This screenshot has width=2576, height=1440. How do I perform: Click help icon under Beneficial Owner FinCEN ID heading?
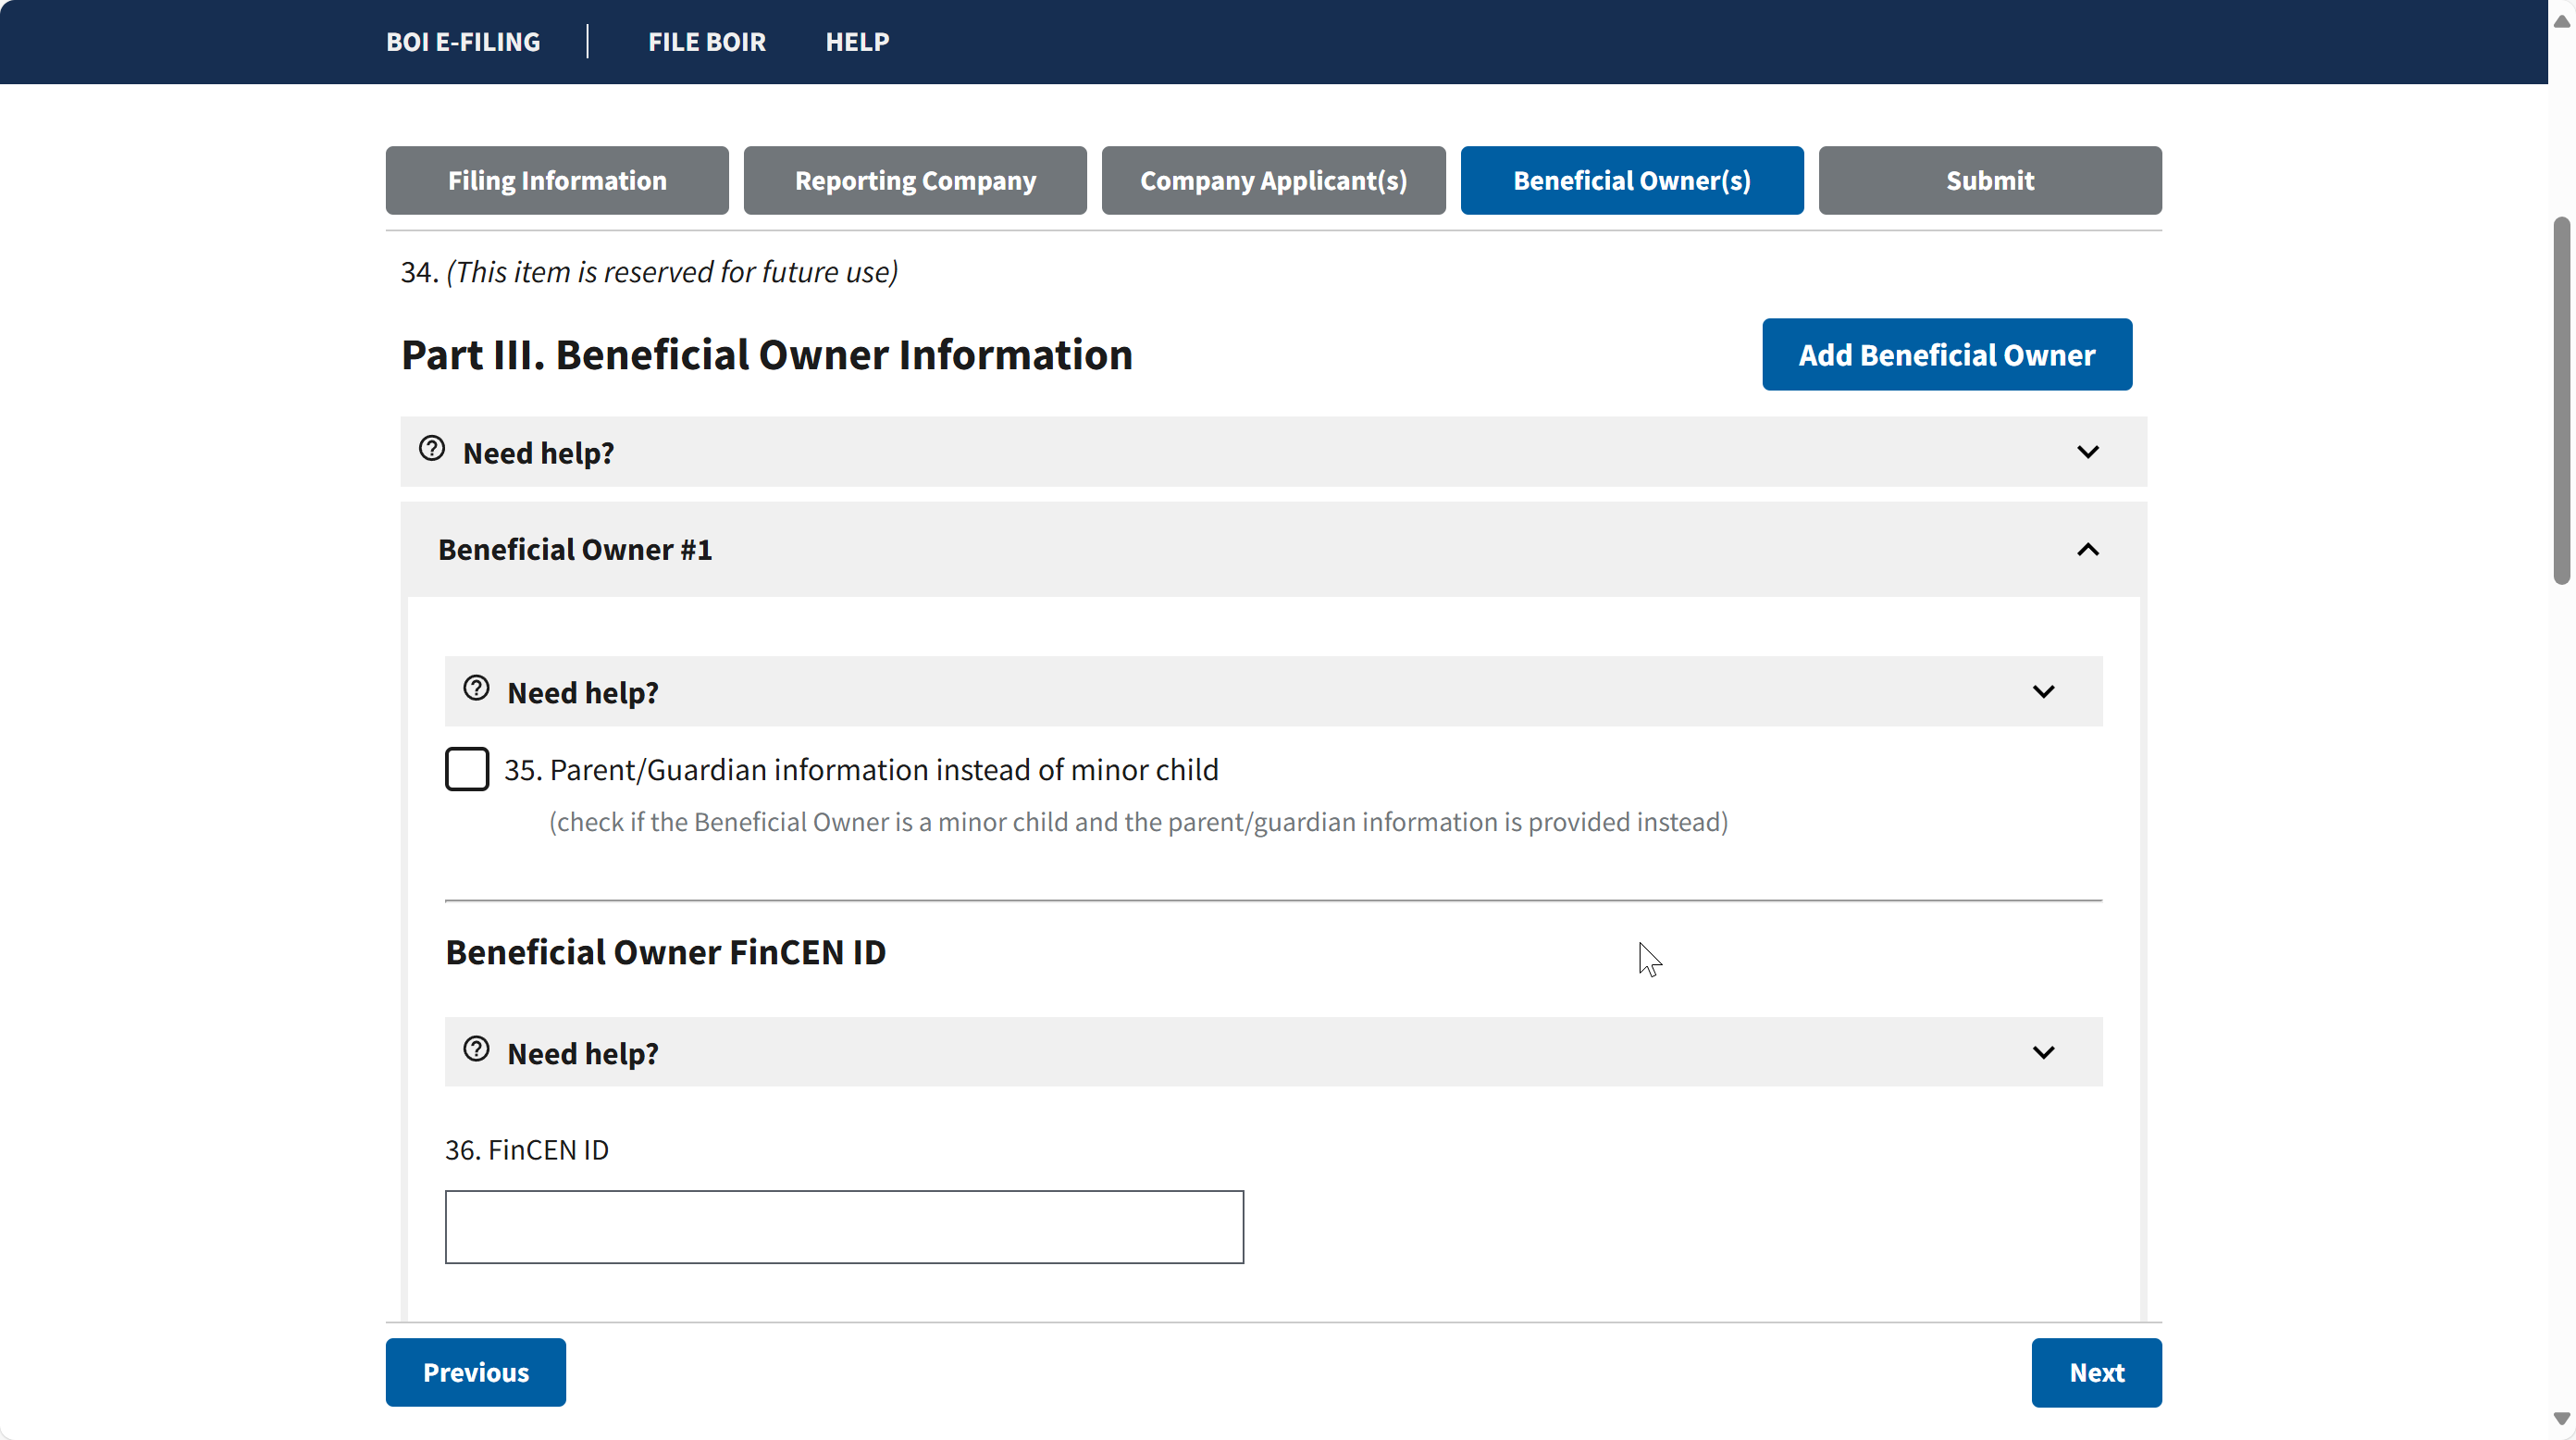(x=476, y=1050)
